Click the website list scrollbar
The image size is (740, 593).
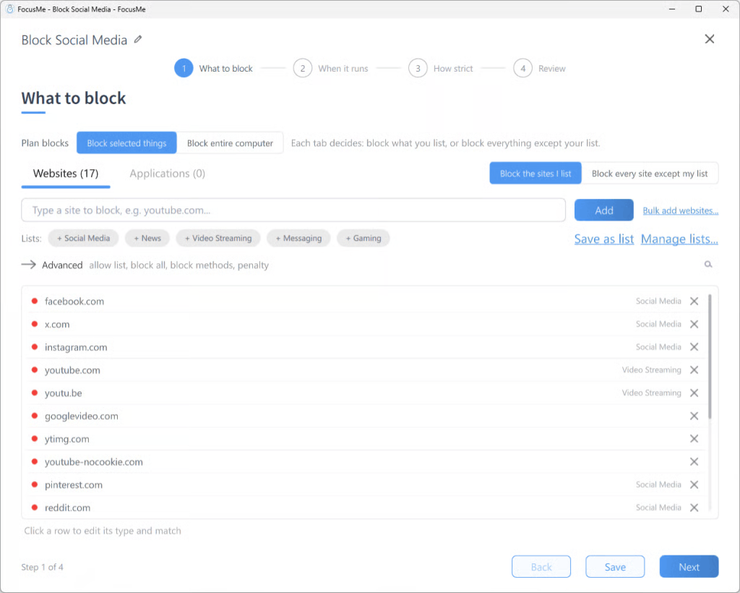pos(710,357)
